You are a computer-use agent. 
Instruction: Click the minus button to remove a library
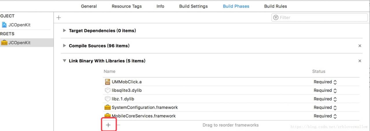(x=118, y=125)
